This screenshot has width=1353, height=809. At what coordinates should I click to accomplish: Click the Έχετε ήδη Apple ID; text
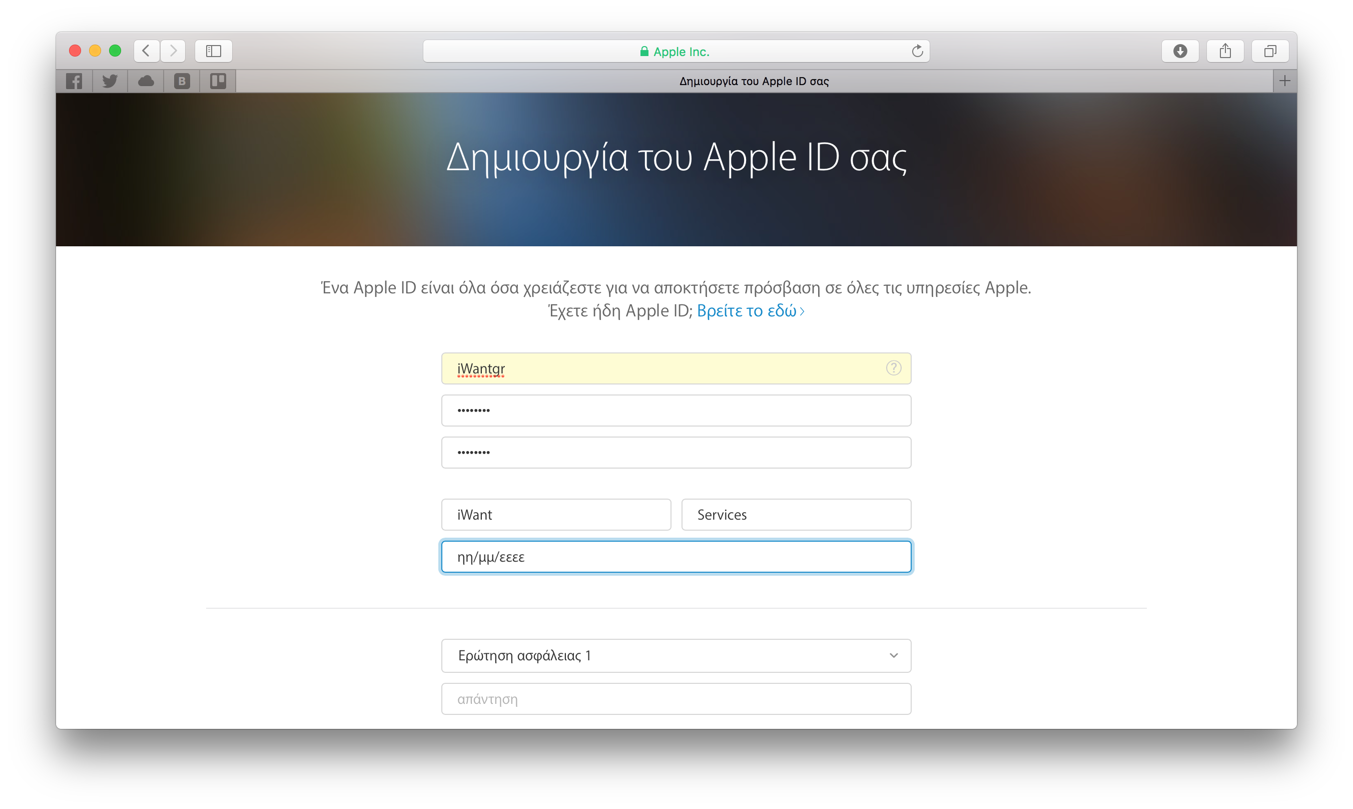click(620, 311)
